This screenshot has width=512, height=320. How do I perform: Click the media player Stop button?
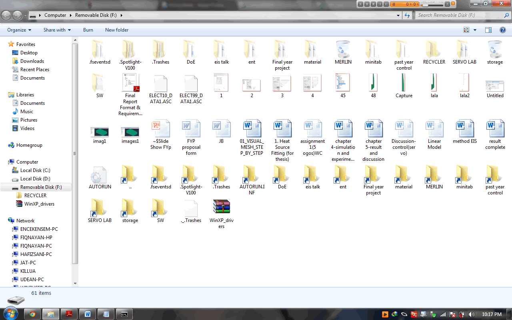373,4
